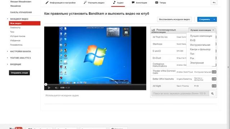The image size is (230, 129).
Task: Pick Инструментальная in the genre list
Action: (x=200, y=45)
